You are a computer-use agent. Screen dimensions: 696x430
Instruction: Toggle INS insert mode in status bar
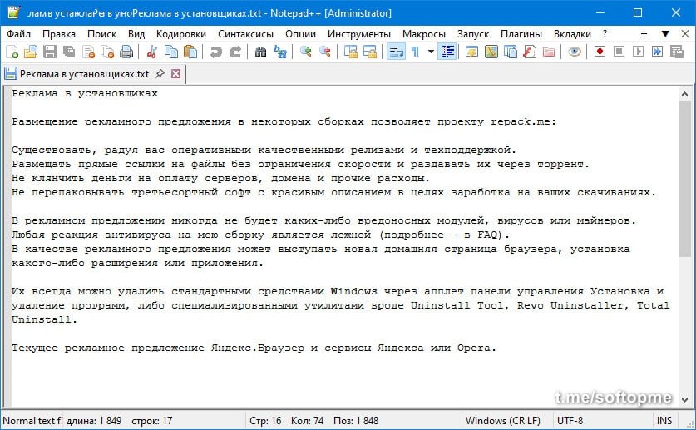pos(664,420)
